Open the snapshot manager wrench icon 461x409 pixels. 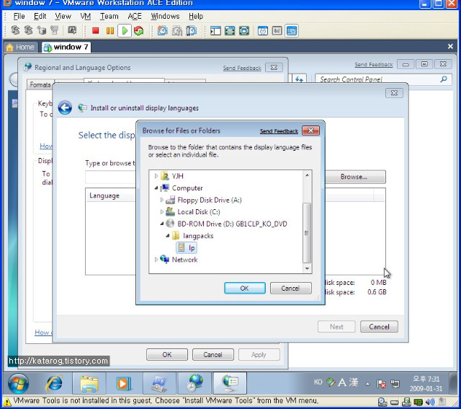(x=191, y=30)
